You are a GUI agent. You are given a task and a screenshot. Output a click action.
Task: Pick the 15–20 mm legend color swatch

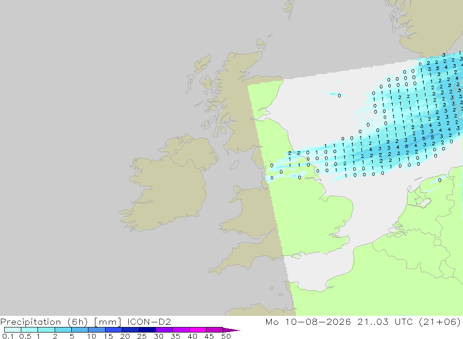pos(114,330)
